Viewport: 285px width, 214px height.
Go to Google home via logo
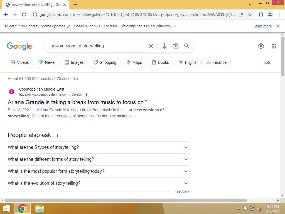click(19, 46)
